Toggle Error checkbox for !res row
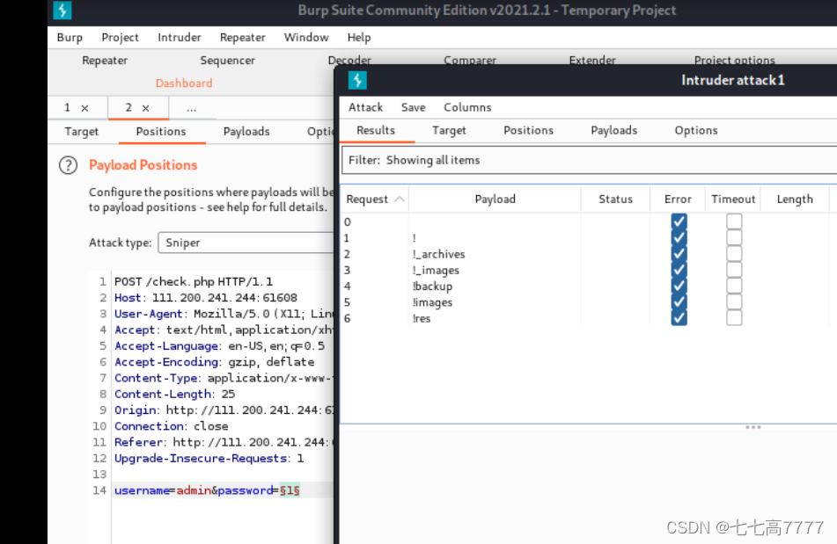This screenshot has height=544, width=837. pyautogui.click(x=679, y=317)
